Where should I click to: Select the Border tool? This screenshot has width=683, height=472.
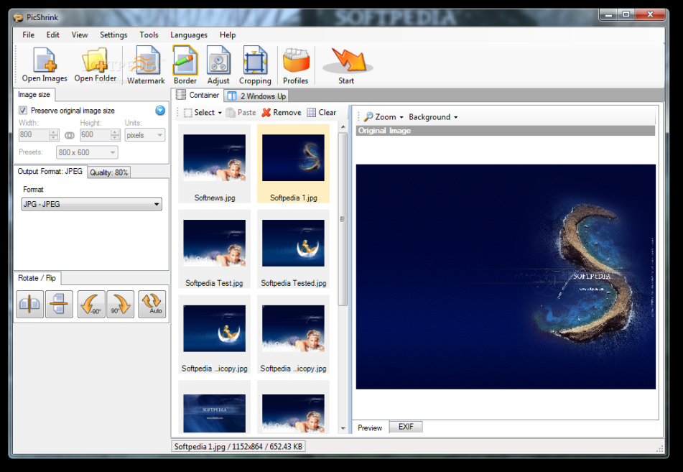point(185,65)
